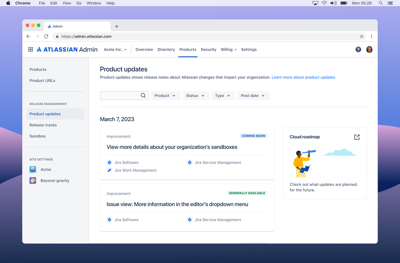400x263 pixels.
Task: Click Jira Software icon in Issue view card
Action: click(109, 220)
